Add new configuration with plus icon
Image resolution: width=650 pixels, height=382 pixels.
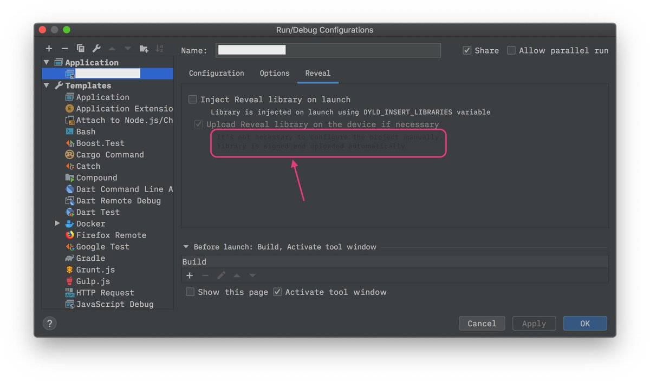(x=49, y=49)
